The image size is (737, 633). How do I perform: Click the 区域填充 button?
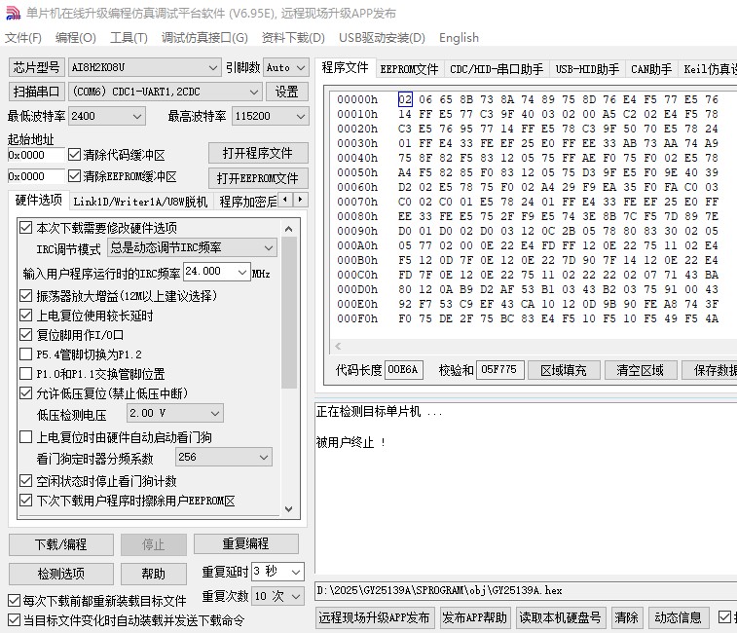[x=564, y=371]
